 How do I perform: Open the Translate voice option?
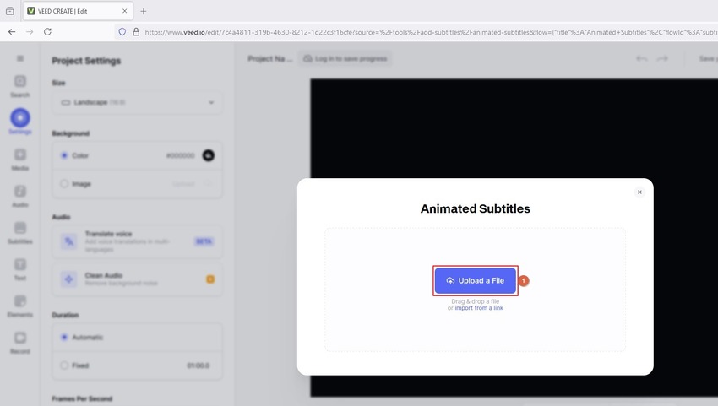[138, 241]
